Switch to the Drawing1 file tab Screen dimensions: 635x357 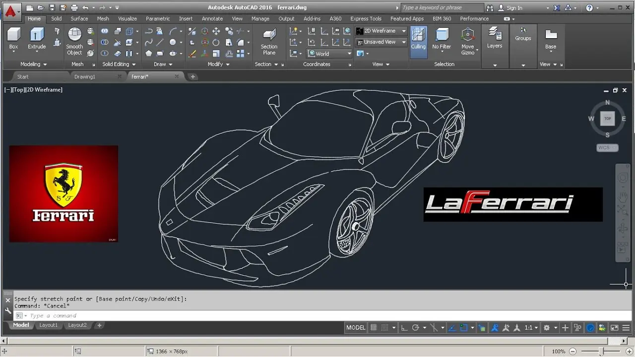(x=85, y=77)
